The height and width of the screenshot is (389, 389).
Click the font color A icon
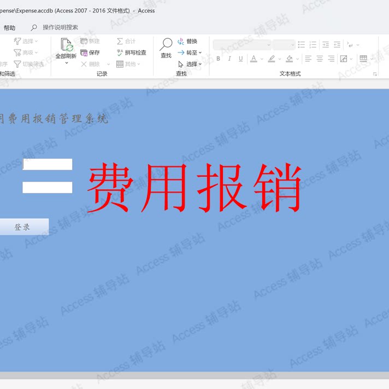pos(254,59)
